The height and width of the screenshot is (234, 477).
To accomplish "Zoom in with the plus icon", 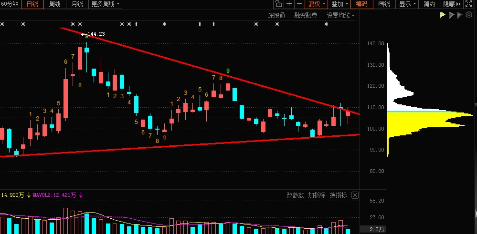I will [x=289, y=4].
